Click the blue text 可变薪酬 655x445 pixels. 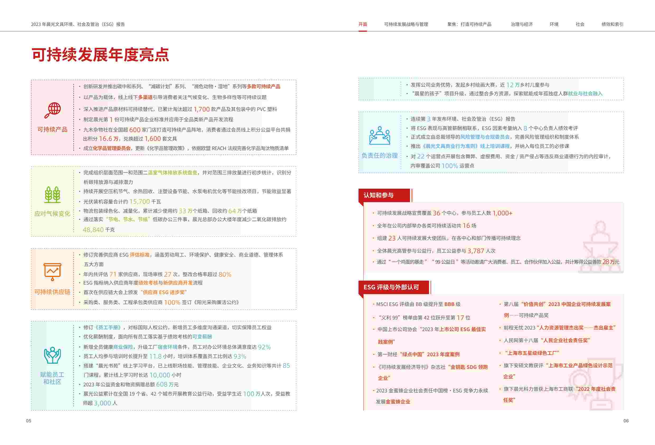202,337
